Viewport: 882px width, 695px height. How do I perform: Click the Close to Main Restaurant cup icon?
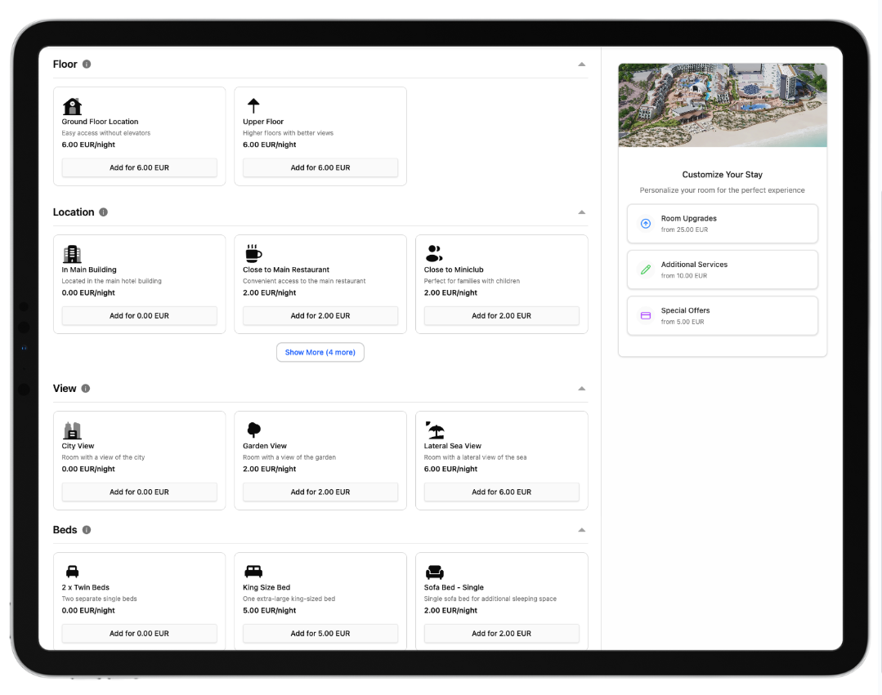253,253
